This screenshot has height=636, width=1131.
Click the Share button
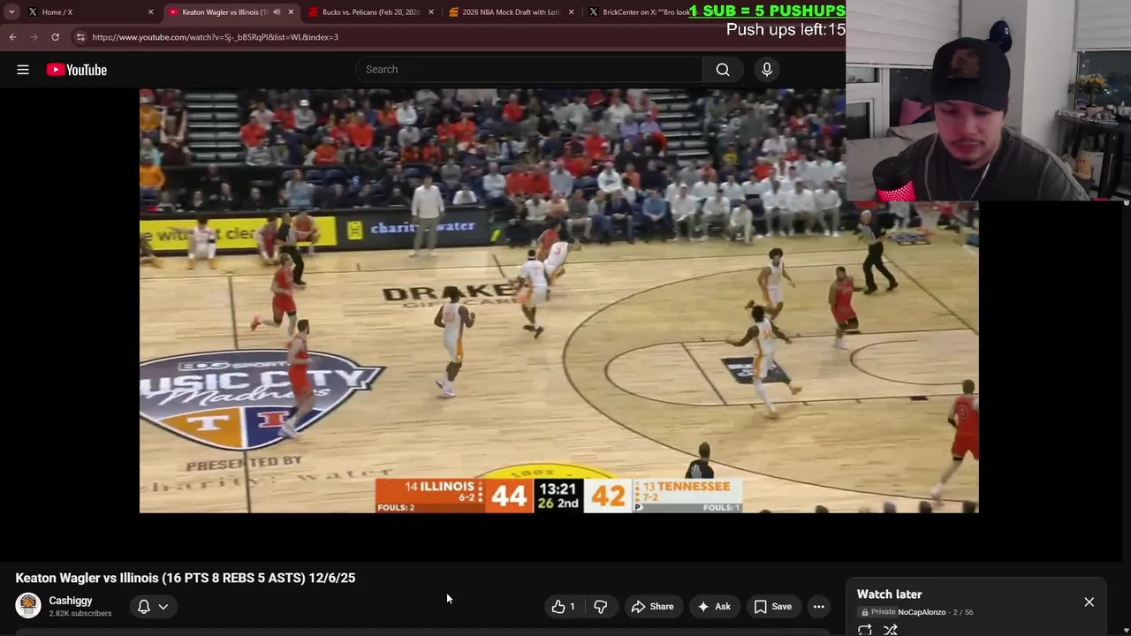click(652, 606)
